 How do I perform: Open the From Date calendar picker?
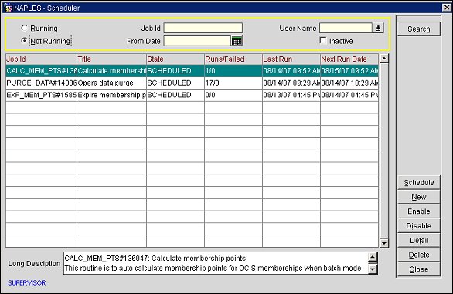[237, 41]
